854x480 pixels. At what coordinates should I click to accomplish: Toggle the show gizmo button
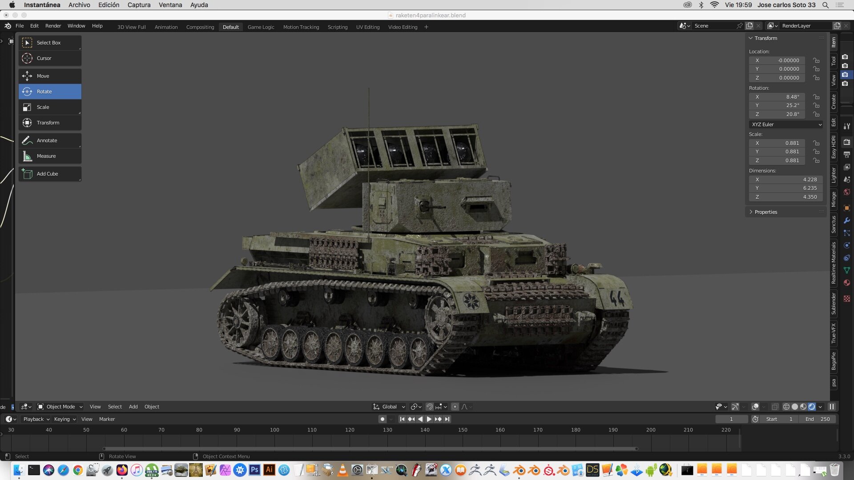[x=735, y=407]
